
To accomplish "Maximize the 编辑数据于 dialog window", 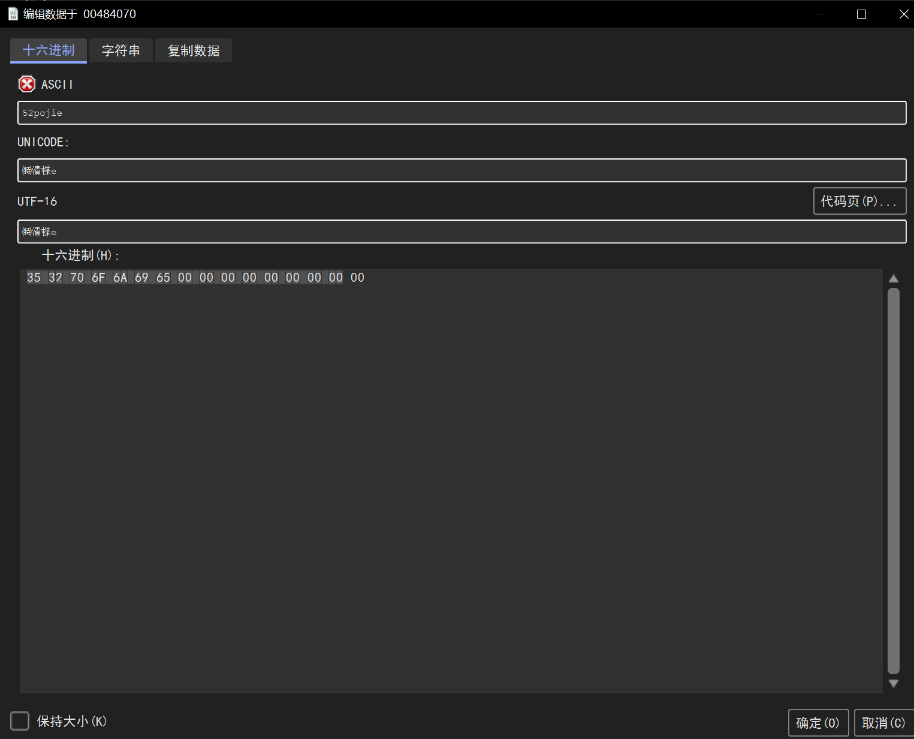I will coord(862,14).
